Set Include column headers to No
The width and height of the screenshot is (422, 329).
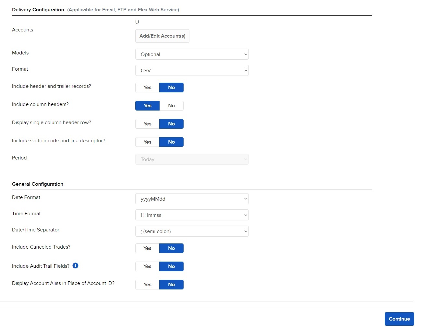(x=171, y=106)
